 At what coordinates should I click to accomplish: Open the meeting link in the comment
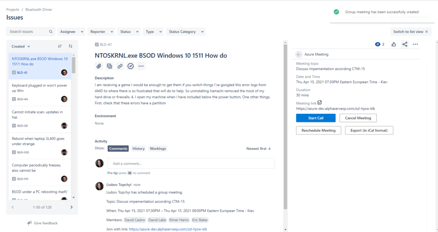[x=168, y=229]
